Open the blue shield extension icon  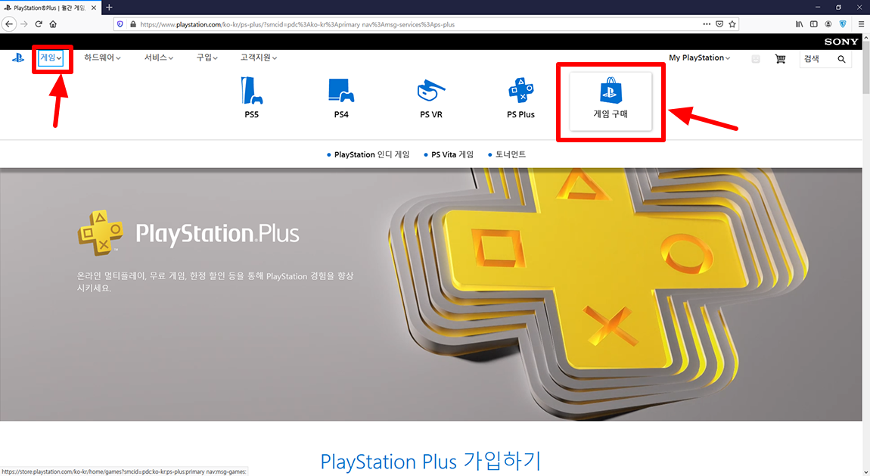tap(843, 24)
